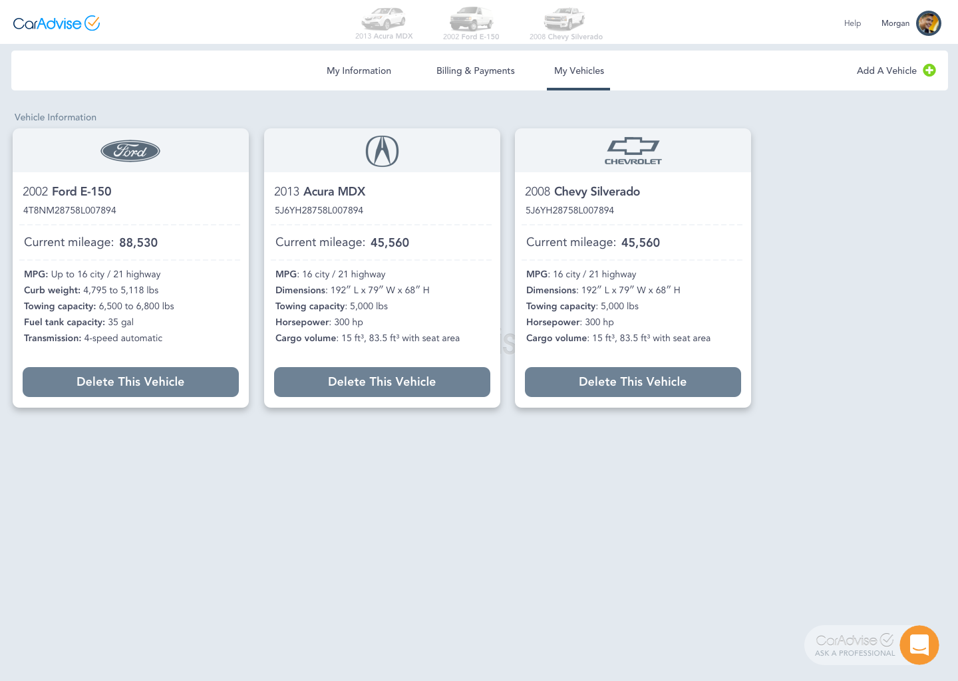Delete the 2002 Ford E-150 vehicle
958x681 pixels.
pos(130,382)
